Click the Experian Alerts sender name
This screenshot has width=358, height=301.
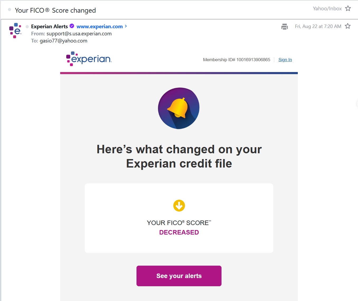coord(49,26)
